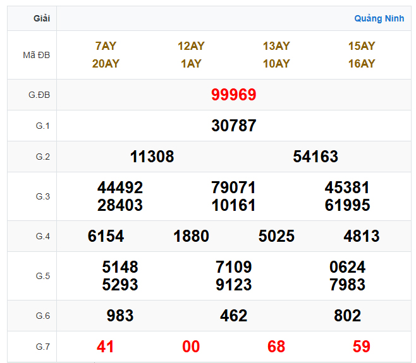Screen dimensions: 416x363
Task: Click the G.ĐB row label
Action: pos(39,95)
